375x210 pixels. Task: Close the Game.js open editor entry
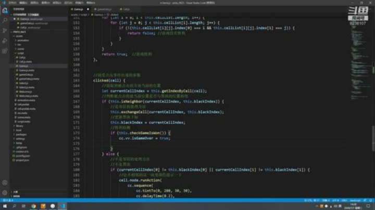click(15, 19)
